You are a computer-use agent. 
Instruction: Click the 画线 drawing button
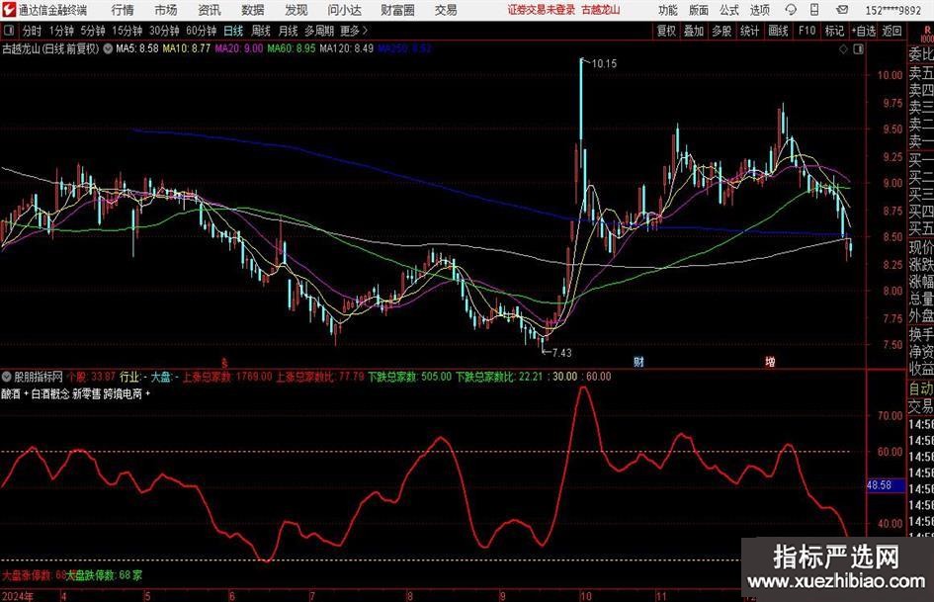tap(778, 31)
